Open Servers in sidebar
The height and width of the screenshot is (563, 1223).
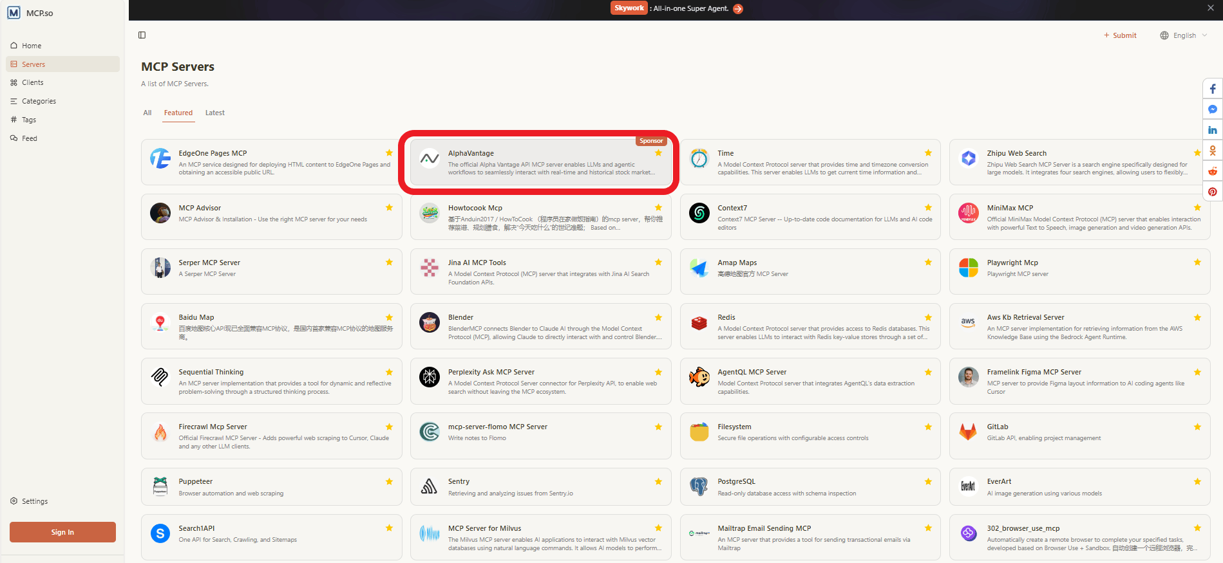[62, 64]
